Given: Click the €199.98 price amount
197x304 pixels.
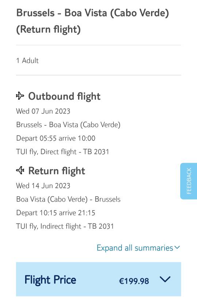Looking at the screenshot, I should (x=134, y=281).
